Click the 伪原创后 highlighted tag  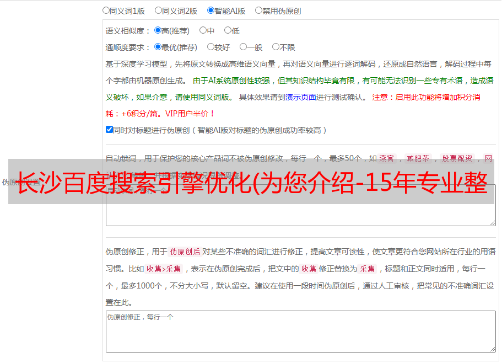[185, 252]
